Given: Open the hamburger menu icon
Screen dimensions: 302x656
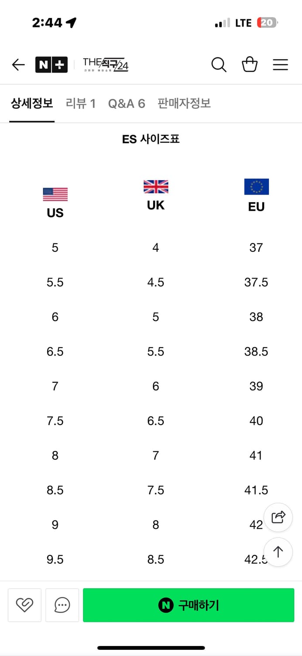Looking at the screenshot, I should coord(280,65).
